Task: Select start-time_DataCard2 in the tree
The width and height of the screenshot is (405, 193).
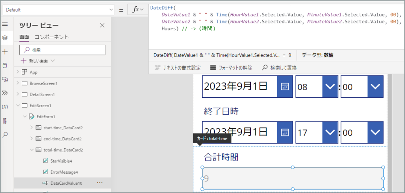Action: (x=63, y=128)
